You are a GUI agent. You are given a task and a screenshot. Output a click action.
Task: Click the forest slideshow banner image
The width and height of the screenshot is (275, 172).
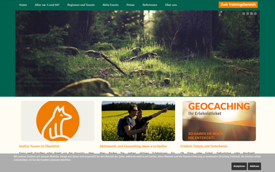coord(137,53)
